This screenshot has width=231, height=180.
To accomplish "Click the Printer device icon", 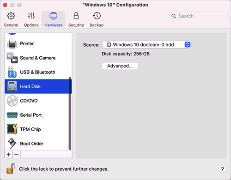I will (12, 44).
